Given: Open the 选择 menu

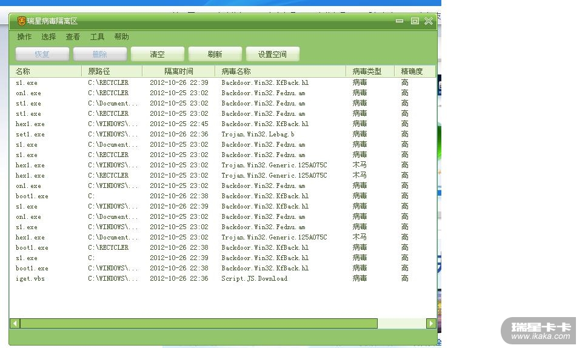Looking at the screenshot, I should pyautogui.click(x=48, y=37).
